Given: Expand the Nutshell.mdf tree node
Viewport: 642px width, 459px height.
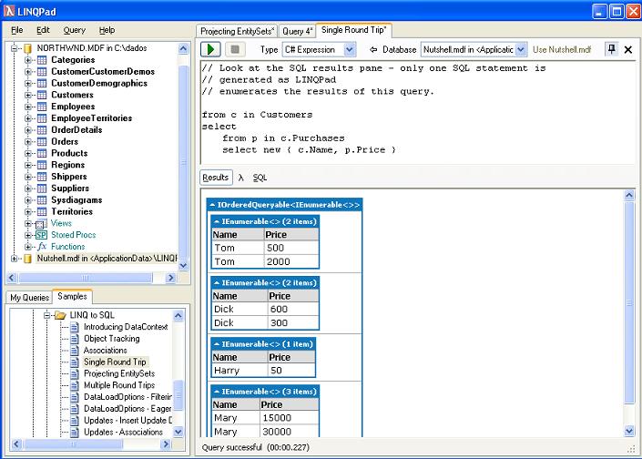Looking at the screenshot, I should pyautogui.click(x=14, y=259).
